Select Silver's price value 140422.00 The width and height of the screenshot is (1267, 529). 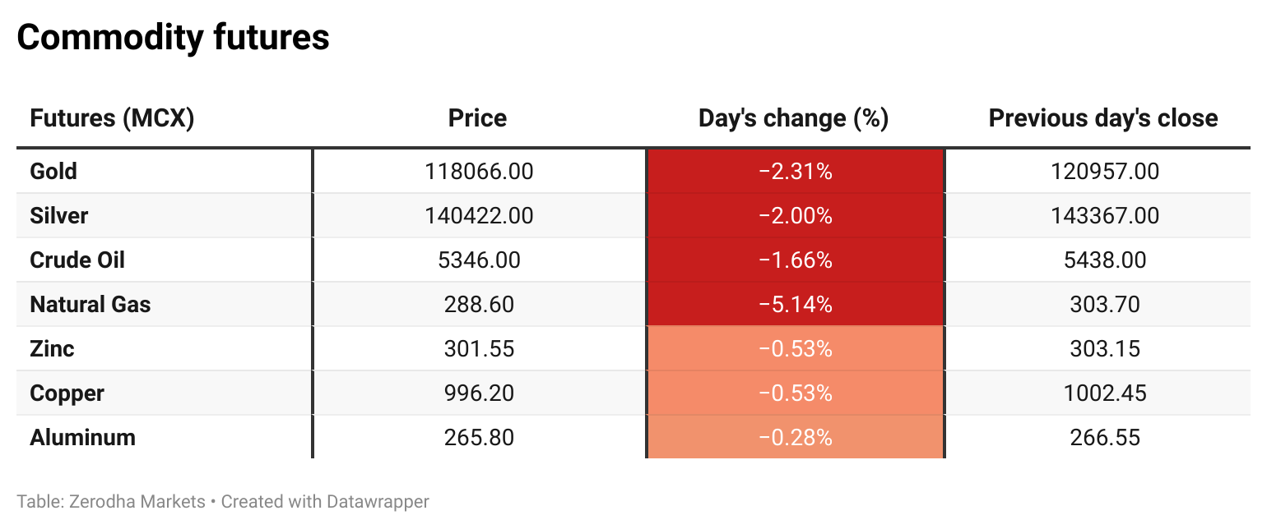click(x=479, y=216)
